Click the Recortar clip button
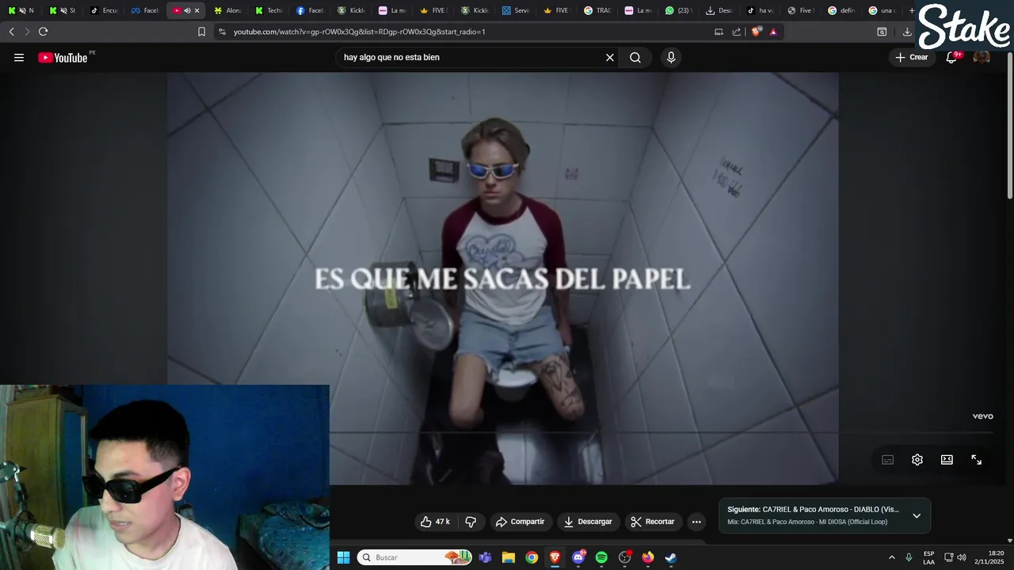Image resolution: width=1014 pixels, height=570 pixels. point(653,522)
